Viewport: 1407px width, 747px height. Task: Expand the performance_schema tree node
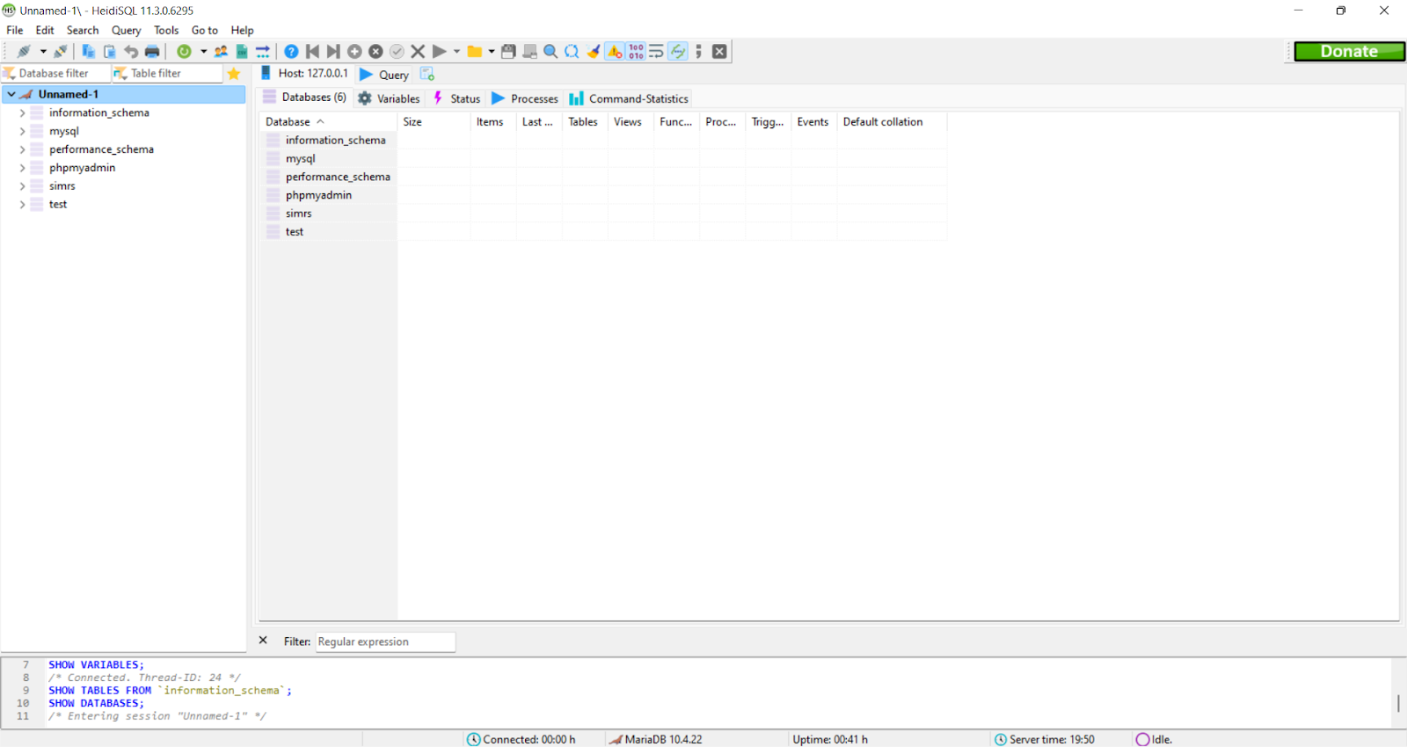[22, 149]
